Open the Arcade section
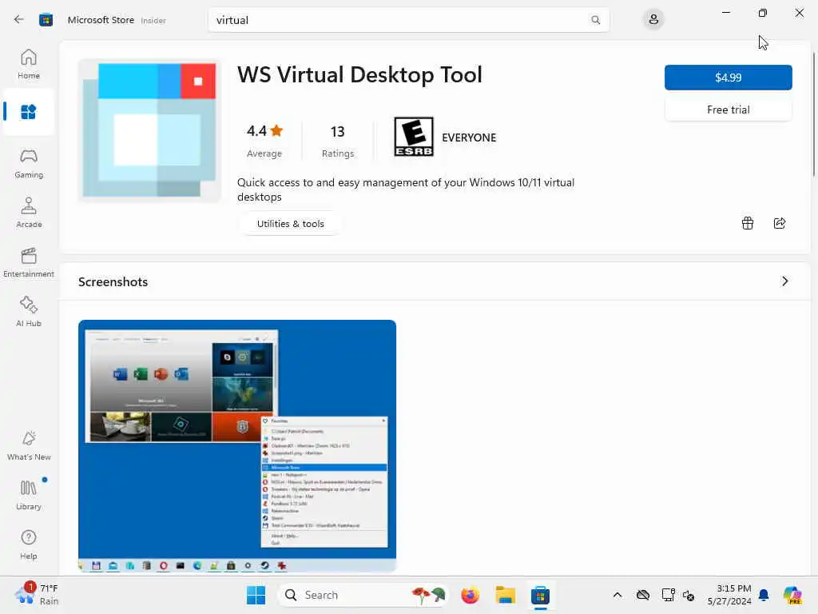Viewport: 818px width, 614px height. pos(29,213)
